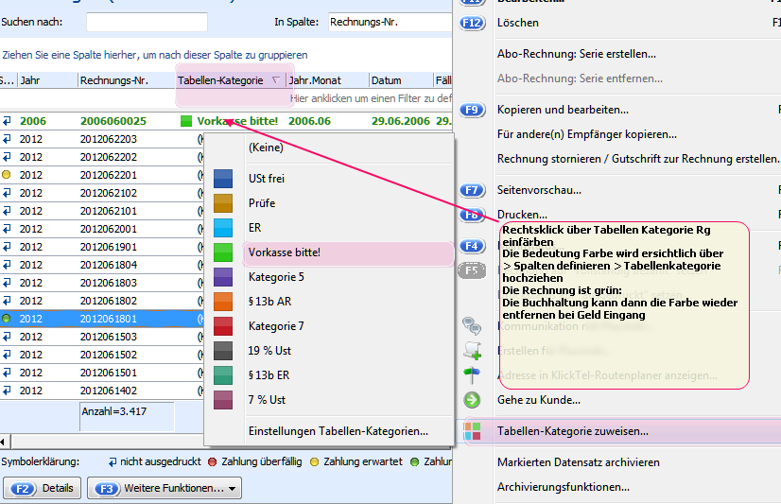Viewport: 781px width, 504px height.
Task: Click the create-note icon with green plus
Action: pos(472,351)
